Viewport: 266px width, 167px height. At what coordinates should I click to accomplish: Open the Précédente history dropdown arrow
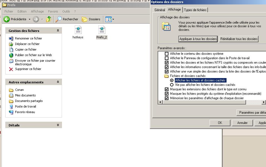[x=29, y=19]
